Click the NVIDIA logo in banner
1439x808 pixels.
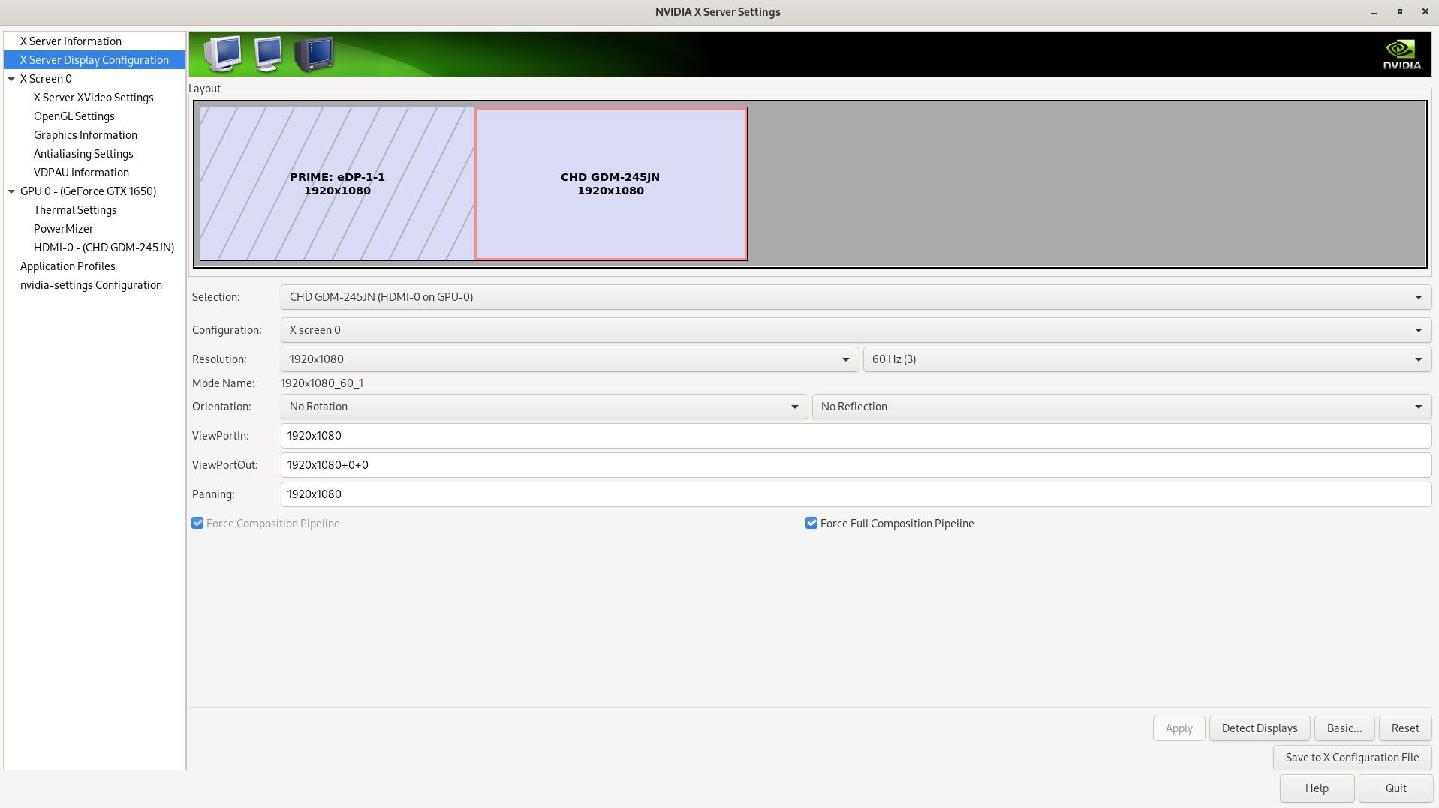click(1402, 54)
